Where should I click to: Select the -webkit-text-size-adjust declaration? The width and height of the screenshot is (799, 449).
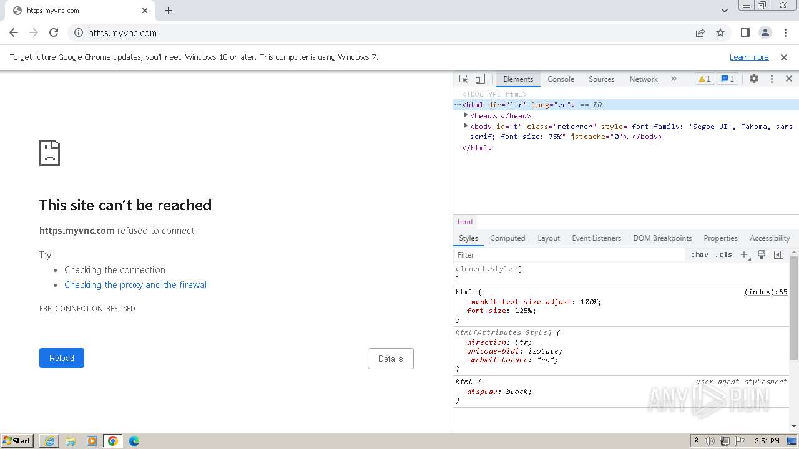coord(534,302)
